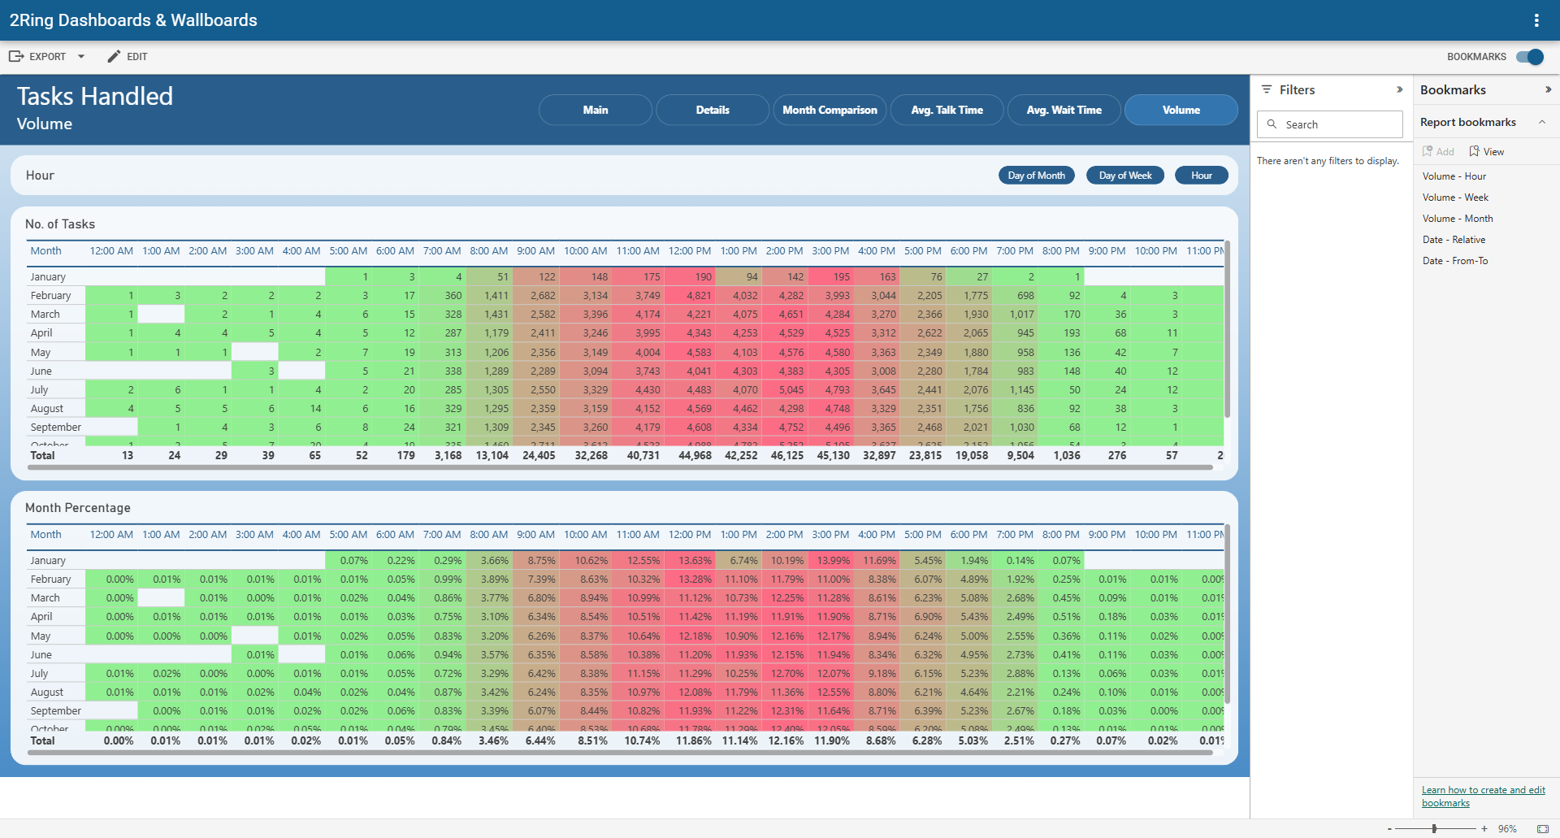This screenshot has width=1560, height=838.
Task: Click the fit-to-page icon in status bar
Action: point(1543,828)
